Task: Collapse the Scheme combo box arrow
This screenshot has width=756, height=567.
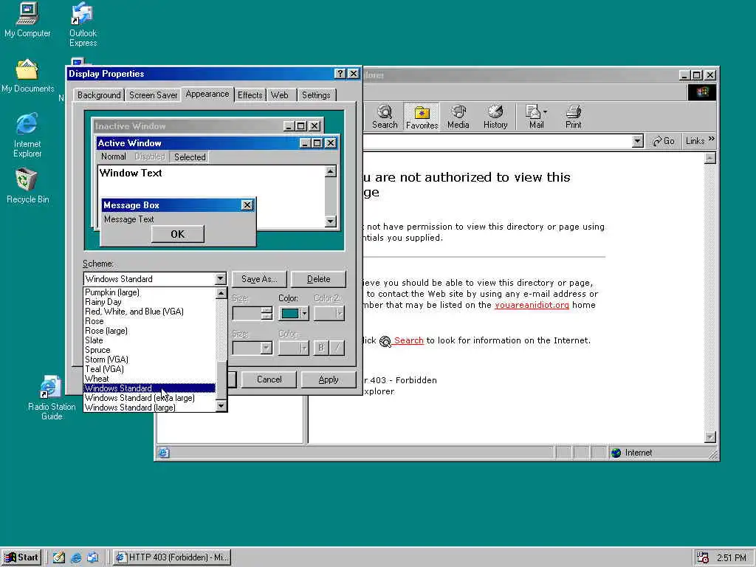Action: point(220,278)
